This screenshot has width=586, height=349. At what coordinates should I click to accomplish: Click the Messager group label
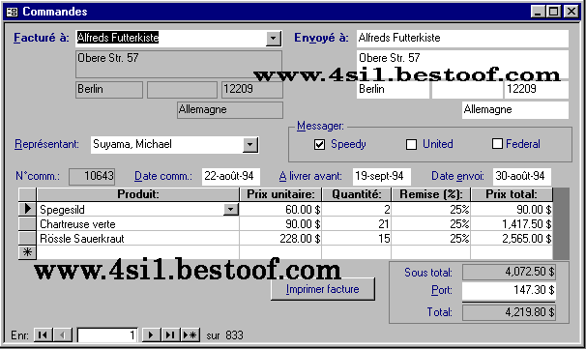[320, 126]
